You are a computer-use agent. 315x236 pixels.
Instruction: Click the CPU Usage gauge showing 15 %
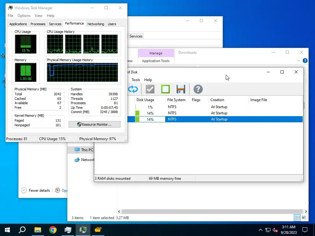pos(26,44)
